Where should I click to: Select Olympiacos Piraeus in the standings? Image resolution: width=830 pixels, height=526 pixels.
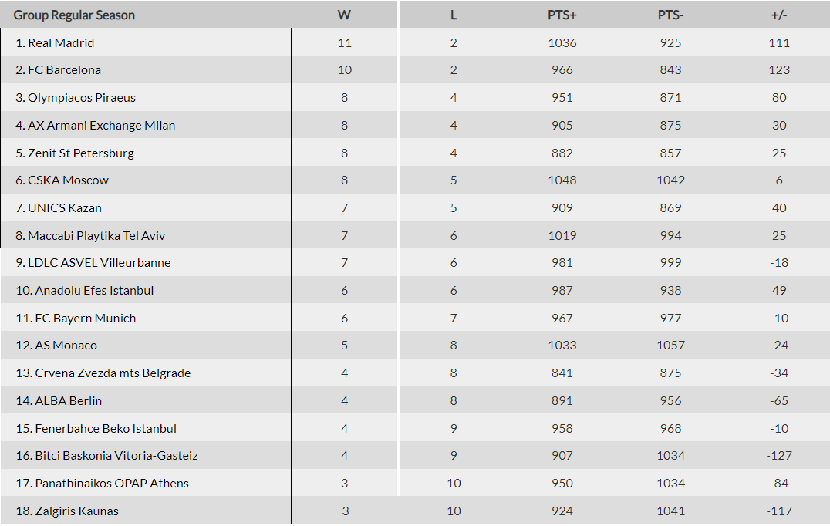pos(82,98)
